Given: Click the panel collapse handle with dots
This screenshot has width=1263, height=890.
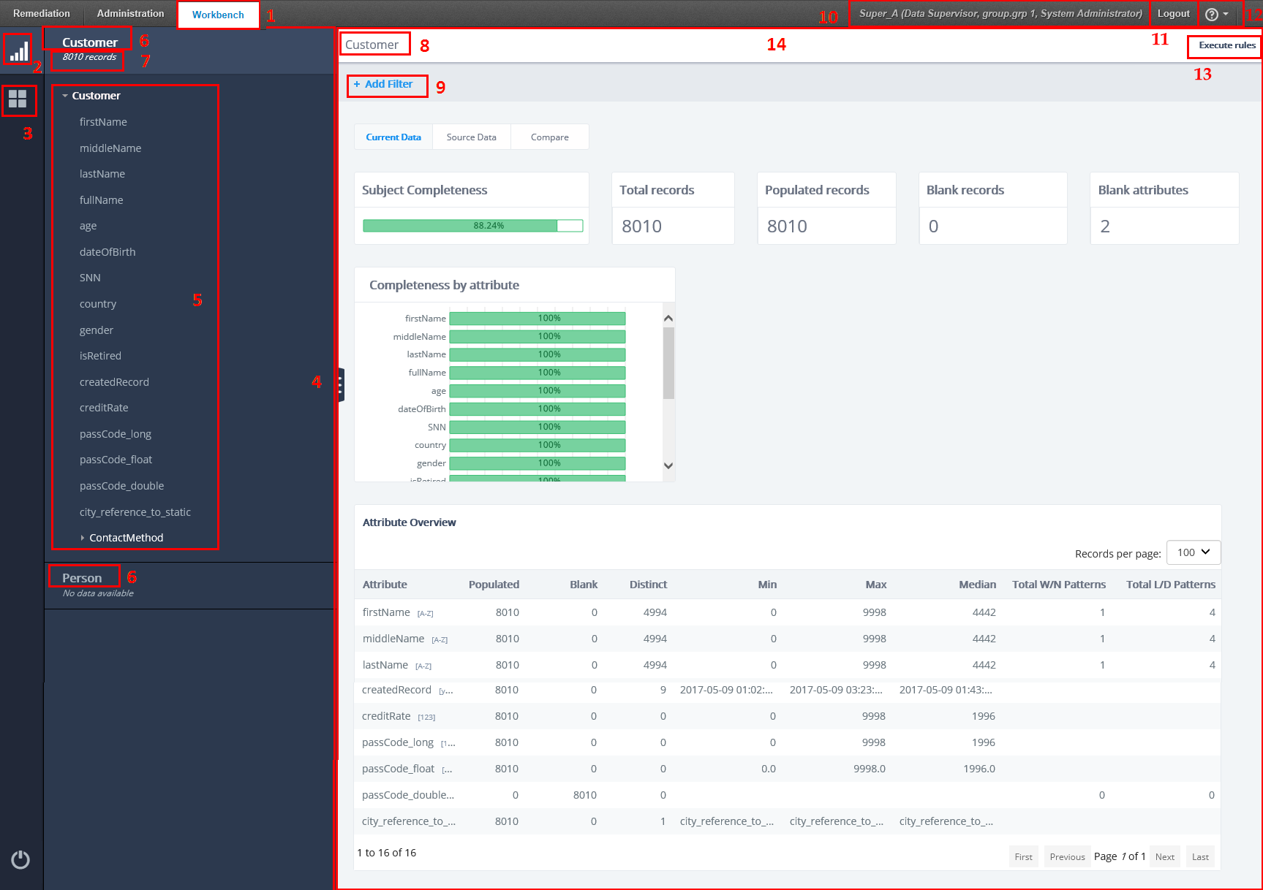Looking at the screenshot, I should point(341,385).
